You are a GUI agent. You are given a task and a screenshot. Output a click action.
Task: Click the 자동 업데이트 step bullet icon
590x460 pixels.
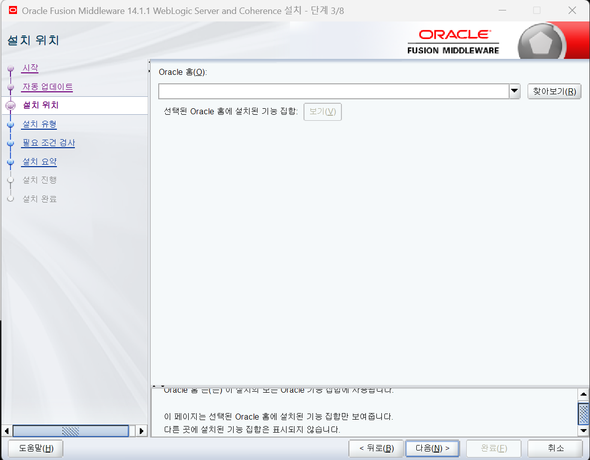tap(10, 87)
